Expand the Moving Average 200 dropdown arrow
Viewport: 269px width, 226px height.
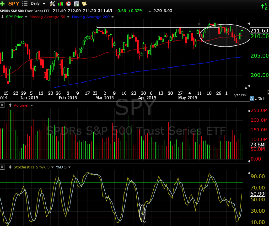coord(112,17)
